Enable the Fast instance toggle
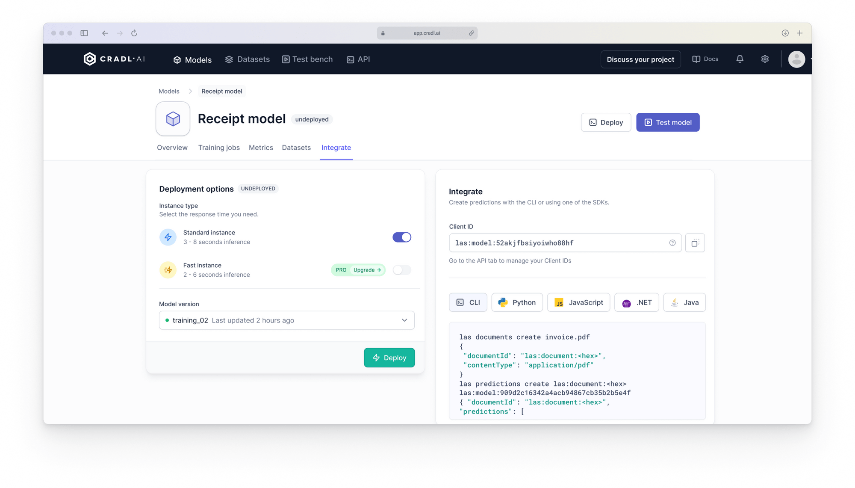 [401, 270]
